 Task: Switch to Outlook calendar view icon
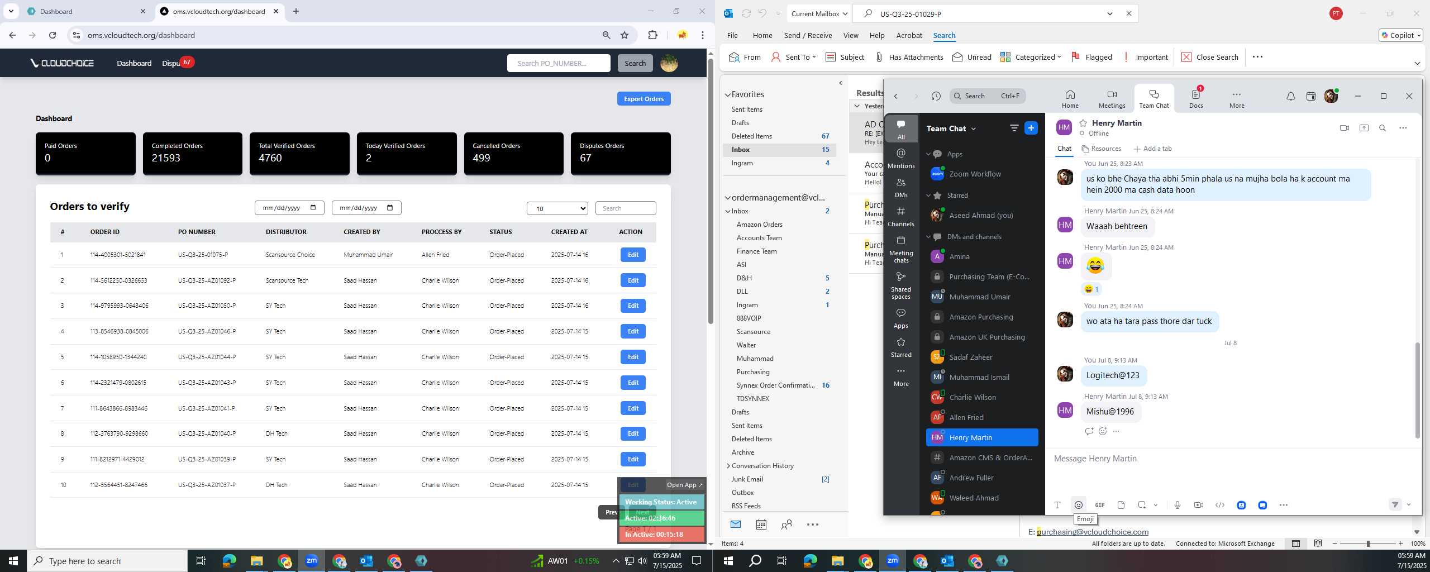pos(761,525)
